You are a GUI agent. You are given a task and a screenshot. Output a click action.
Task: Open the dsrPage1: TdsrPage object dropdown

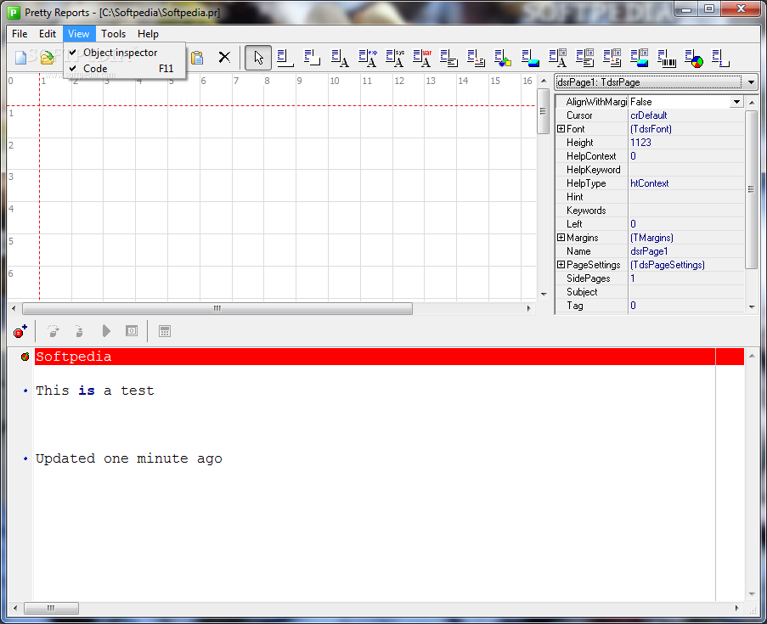point(751,82)
